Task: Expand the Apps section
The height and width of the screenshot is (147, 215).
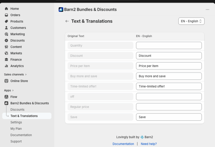Action: point(9,90)
